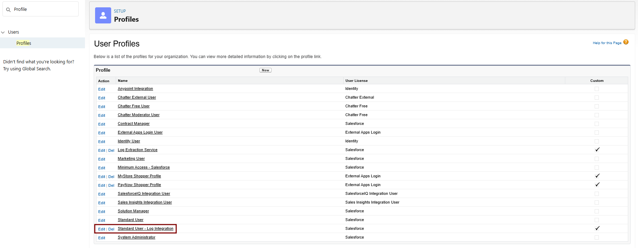Click the User License column header
The height and width of the screenshot is (248, 638).
[x=356, y=81]
